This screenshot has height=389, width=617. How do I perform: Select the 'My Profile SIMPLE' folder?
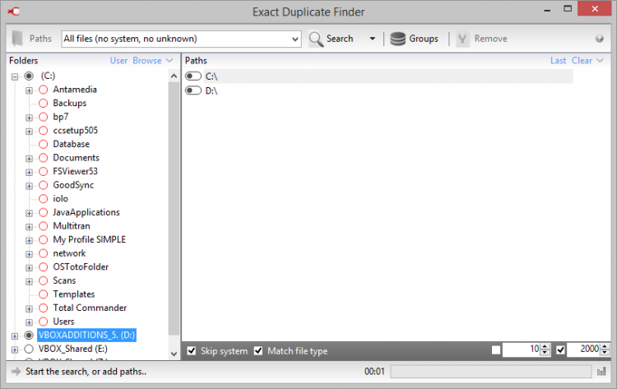(x=90, y=239)
